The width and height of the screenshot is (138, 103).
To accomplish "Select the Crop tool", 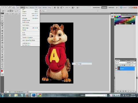I will (2, 26).
